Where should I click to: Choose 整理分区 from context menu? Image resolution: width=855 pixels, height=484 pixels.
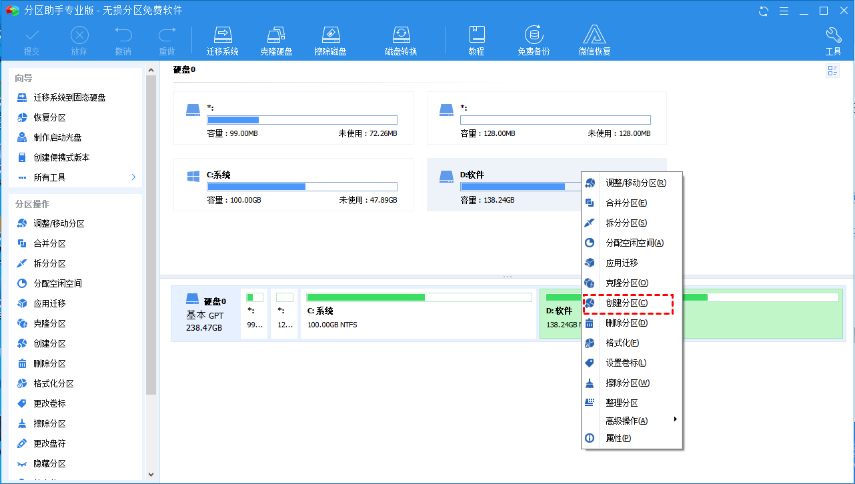pyautogui.click(x=632, y=403)
